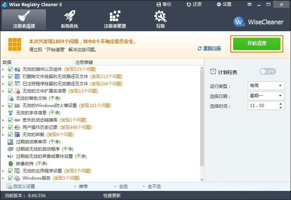The width and height of the screenshot is (291, 200).
Task: Click the 计划任务 clock icon
Action: [213, 72]
